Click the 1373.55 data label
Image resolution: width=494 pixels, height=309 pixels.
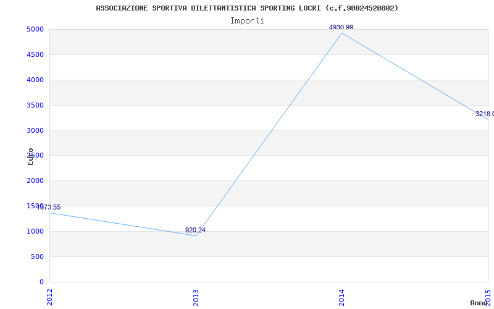point(49,208)
